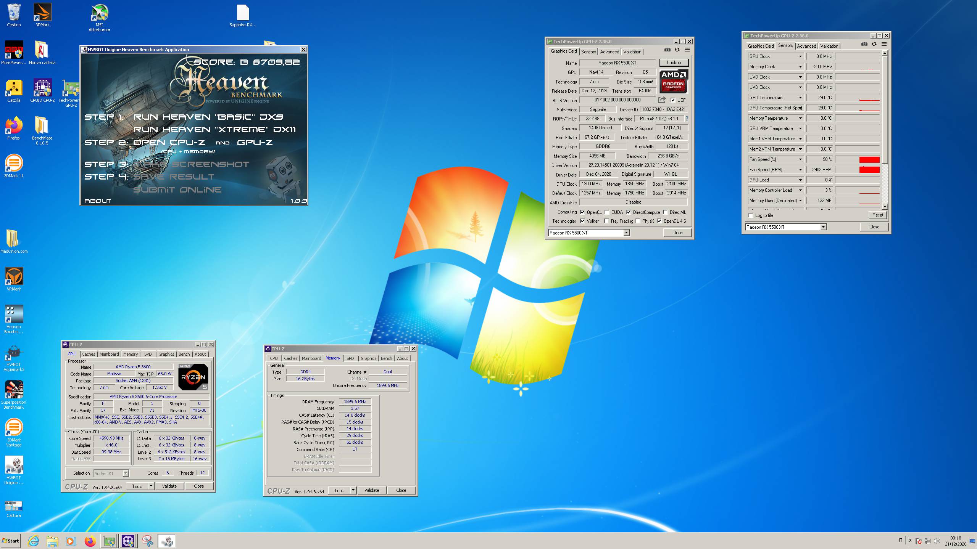Image resolution: width=977 pixels, height=549 pixels.
Task: Toggle the OpenCL checkbox
Action: pos(582,212)
